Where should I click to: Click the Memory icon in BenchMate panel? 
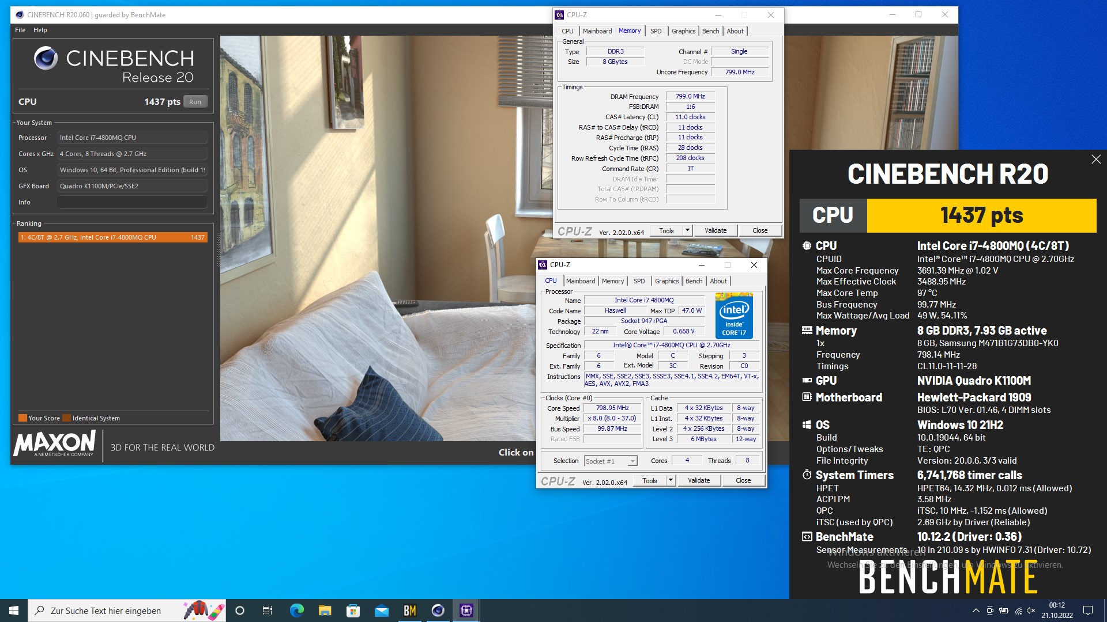pyautogui.click(x=807, y=331)
